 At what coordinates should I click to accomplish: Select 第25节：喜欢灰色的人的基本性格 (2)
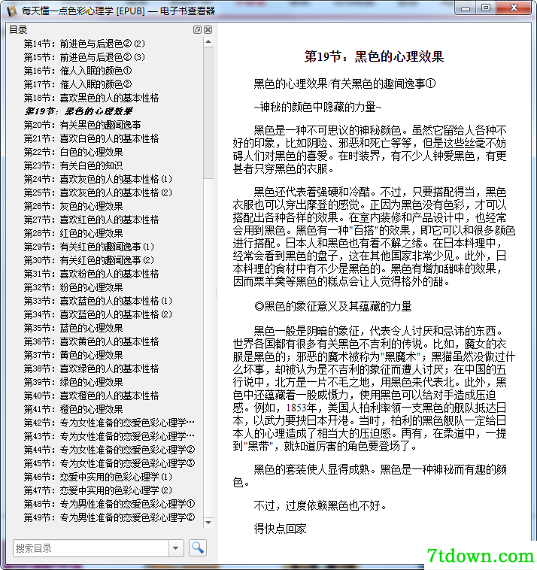(98, 193)
